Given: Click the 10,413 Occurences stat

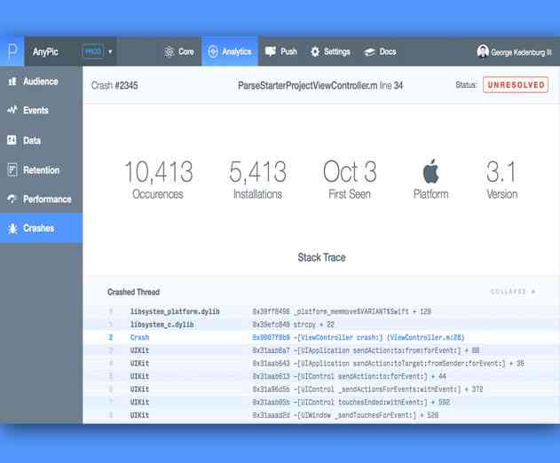Looking at the screenshot, I should [x=158, y=179].
